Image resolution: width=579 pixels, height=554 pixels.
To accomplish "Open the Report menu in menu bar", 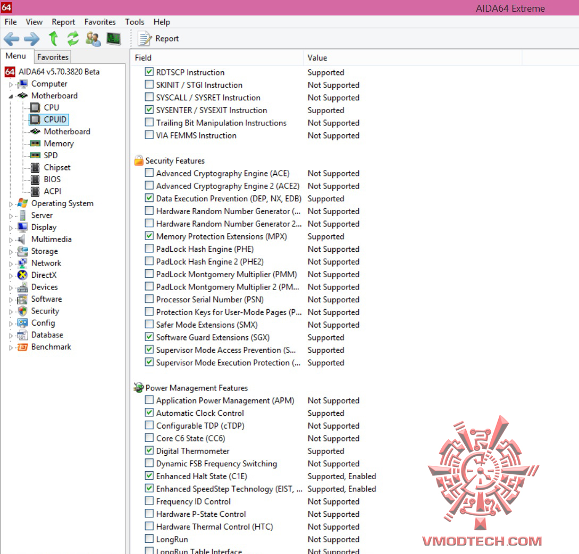I will pyautogui.click(x=63, y=22).
